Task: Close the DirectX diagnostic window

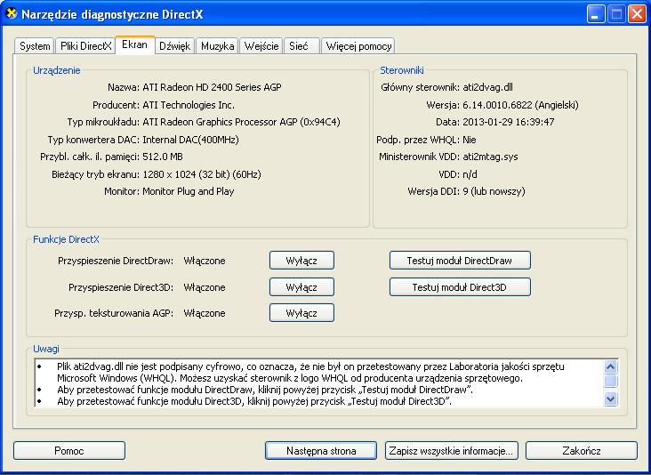Action: click(637, 14)
